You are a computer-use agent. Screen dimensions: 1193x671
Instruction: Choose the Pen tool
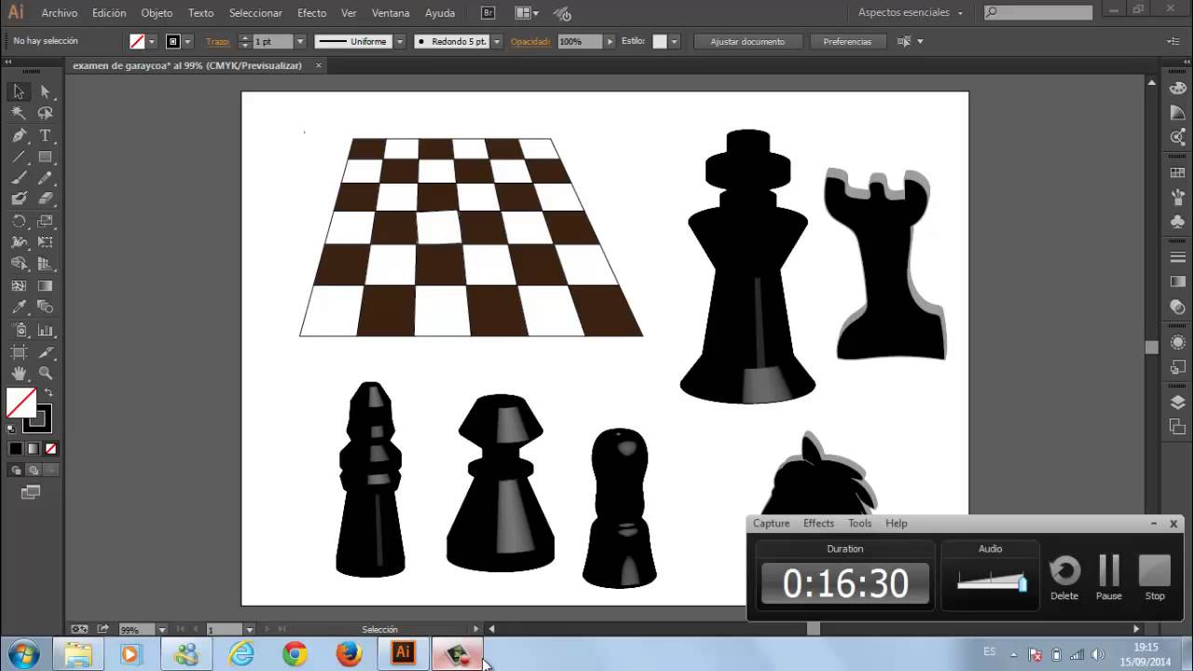[19, 135]
